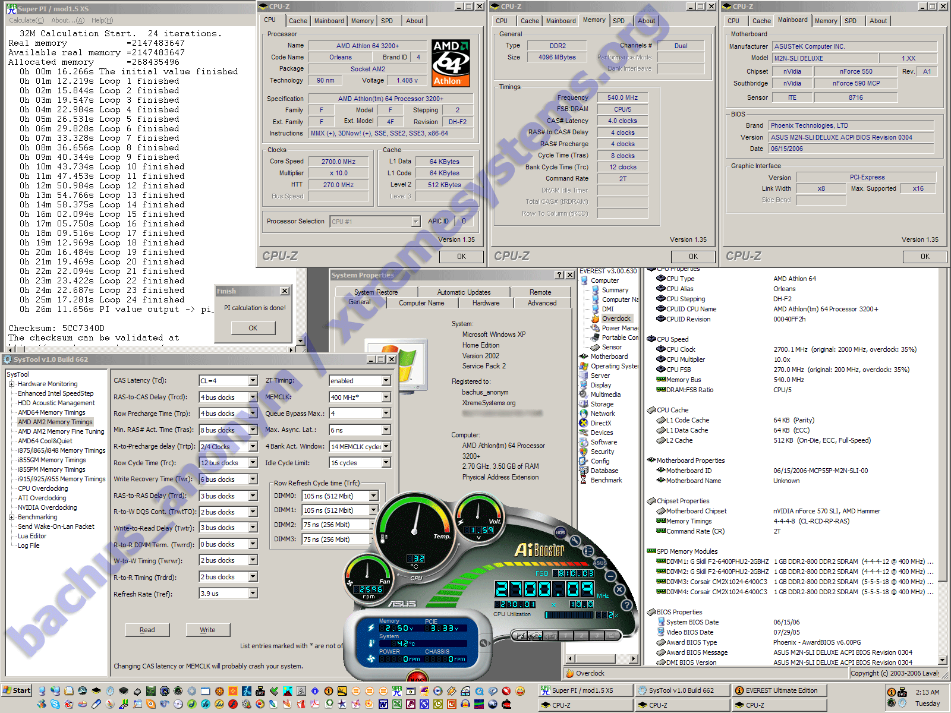This screenshot has height=713, width=951.
Task: Open the Advanced tab in System Properties
Action: coord(542,303)
